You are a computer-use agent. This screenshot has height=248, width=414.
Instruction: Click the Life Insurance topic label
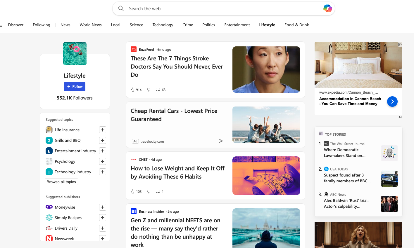pyautogui.click(x=67, y=130)
